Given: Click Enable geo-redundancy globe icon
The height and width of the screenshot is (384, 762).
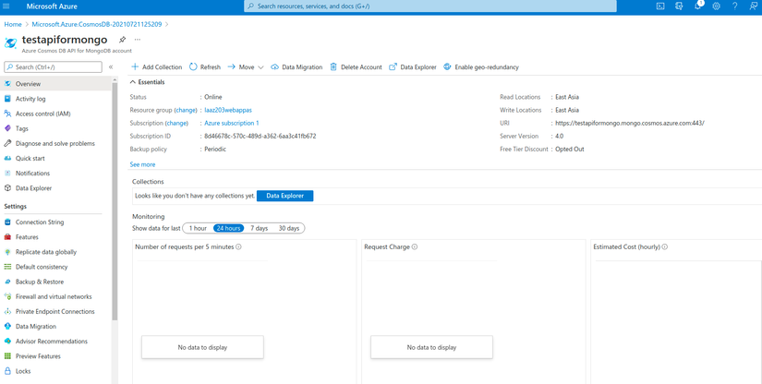Looking at the screenshot, I should [447, 67].
